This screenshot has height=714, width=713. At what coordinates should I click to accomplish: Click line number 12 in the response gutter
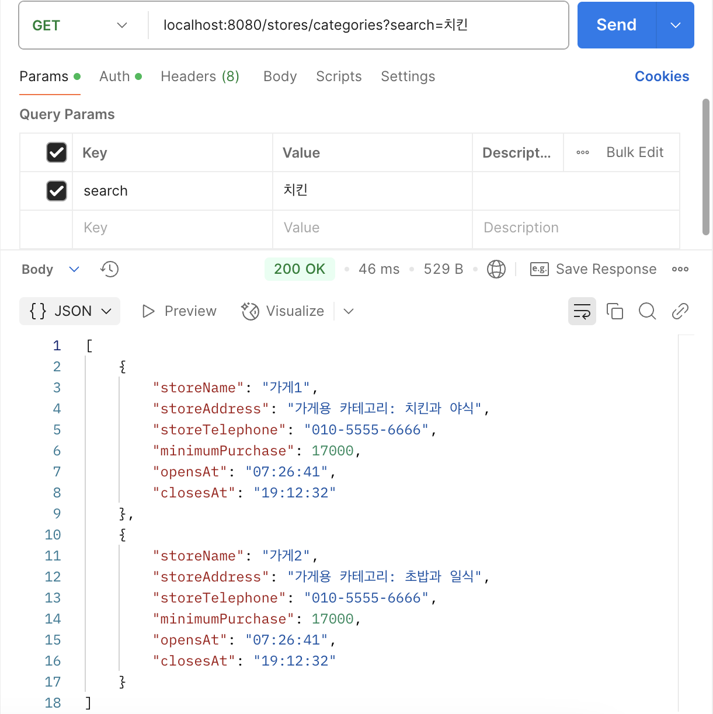click(53, 577)
